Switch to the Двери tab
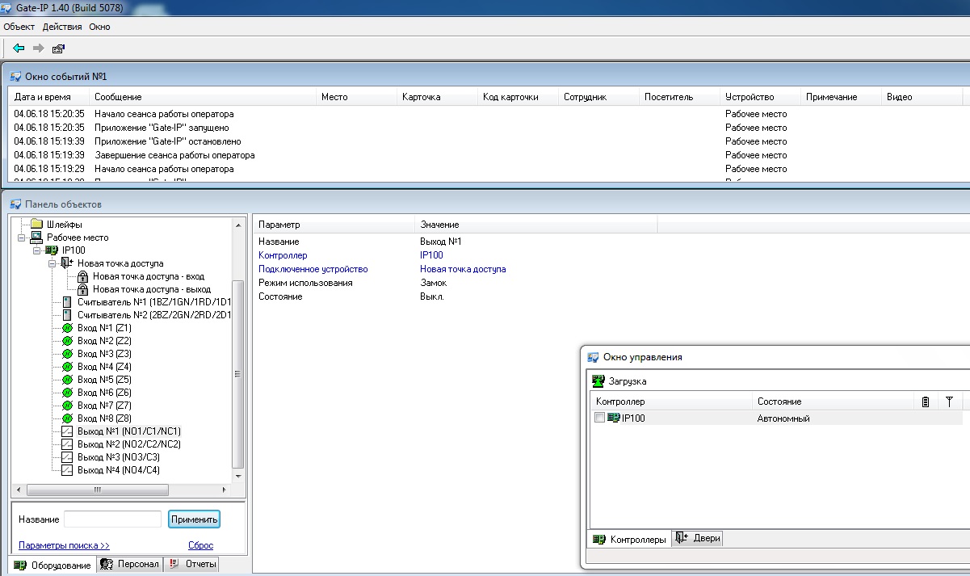Image resolution: width=970 pixels, height=576 pixels. (x=699, y=539)
